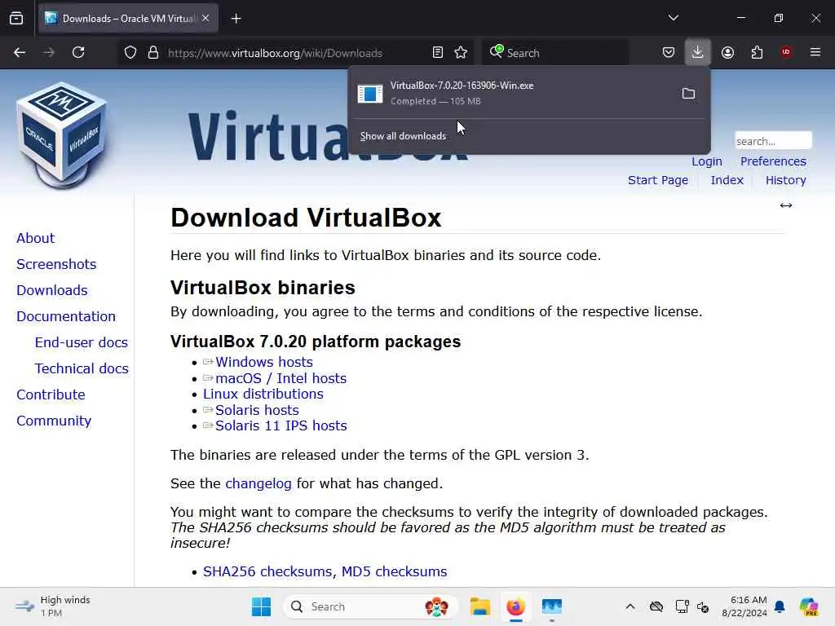The width and height of the screenshot is (835, 626).
Task: Expand hidden system tray icons chevron
Action: pyautogui.click(x=630, y=606)
